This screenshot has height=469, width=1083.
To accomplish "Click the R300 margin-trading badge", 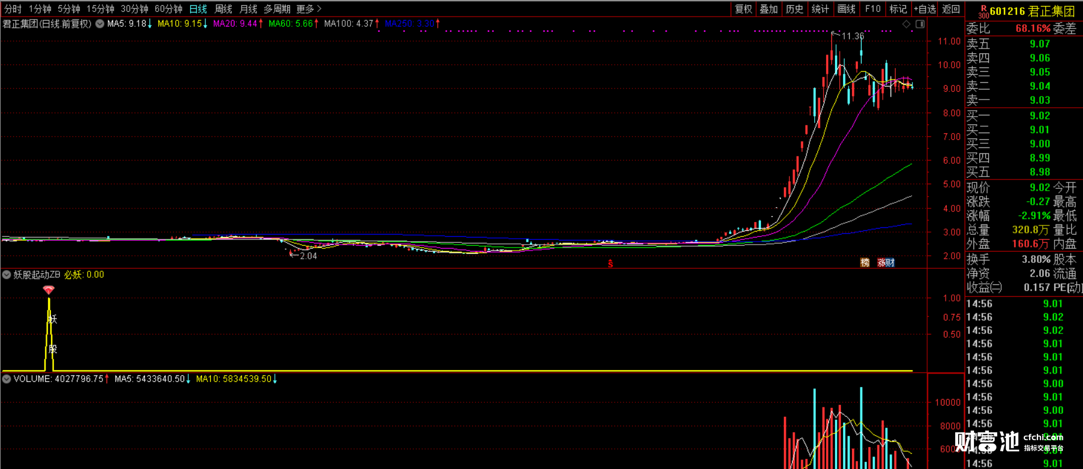I will pyautogui.click(x=983, y=12).
